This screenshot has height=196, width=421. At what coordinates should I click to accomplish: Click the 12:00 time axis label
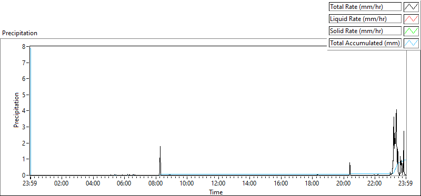pyautogui.click(x=218, y=184)
